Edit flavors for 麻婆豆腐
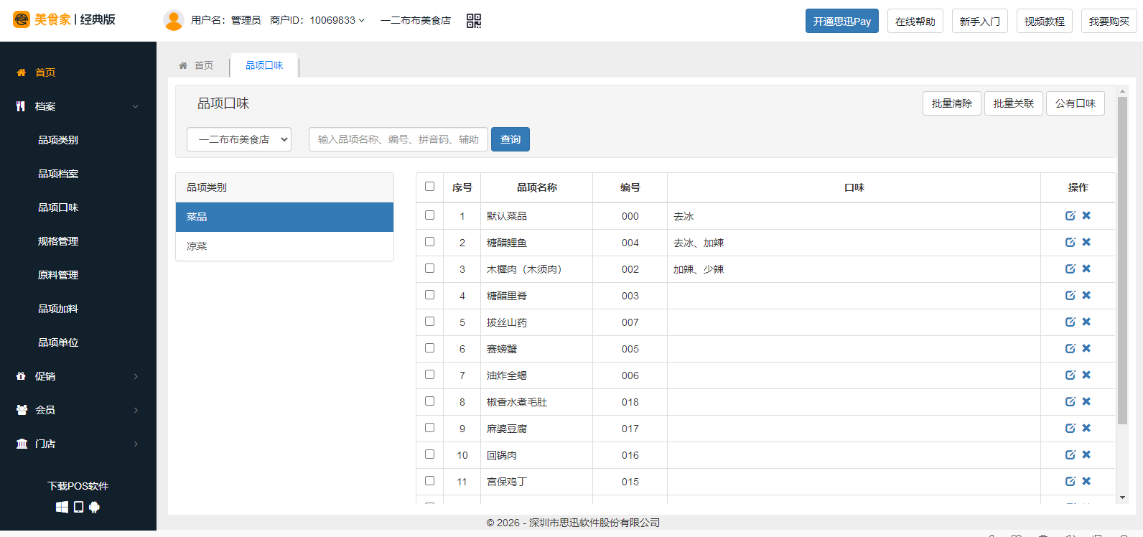1143x537 pixels. tap(1070, 428)
